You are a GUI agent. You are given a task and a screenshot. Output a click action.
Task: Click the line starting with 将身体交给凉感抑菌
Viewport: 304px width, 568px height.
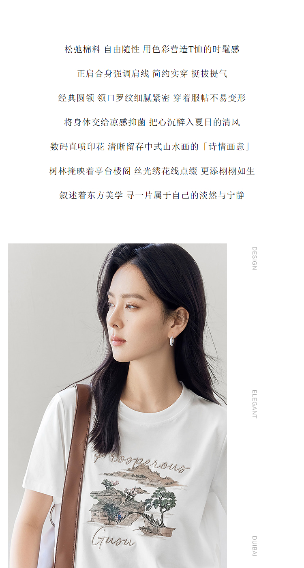[152, 123]
